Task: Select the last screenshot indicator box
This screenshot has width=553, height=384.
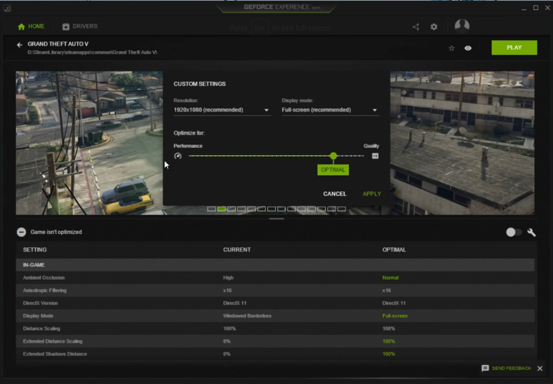Action: 342,209
